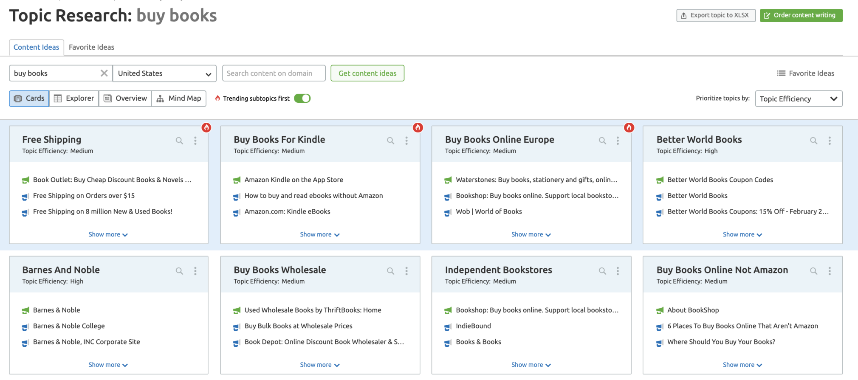
Task: Open three-dot menu on Barnes And Noble card
Action: coord(195,271)
